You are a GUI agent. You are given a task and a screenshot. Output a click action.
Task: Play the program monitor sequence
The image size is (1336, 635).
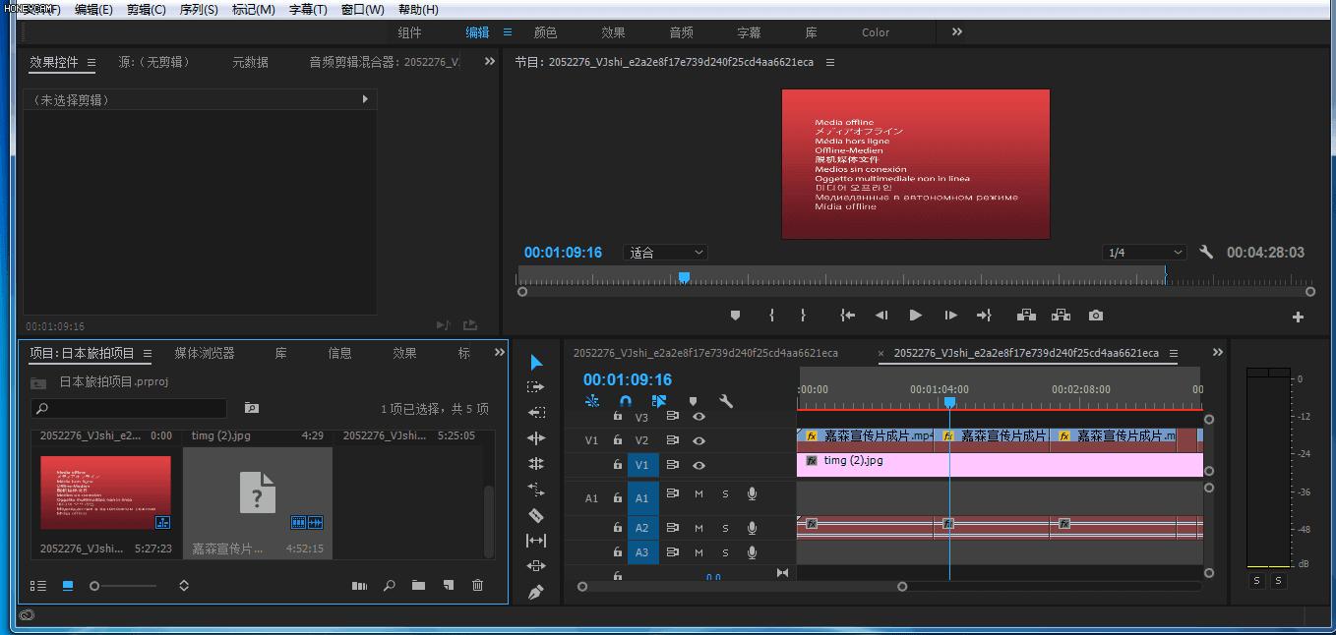(916, 316)
